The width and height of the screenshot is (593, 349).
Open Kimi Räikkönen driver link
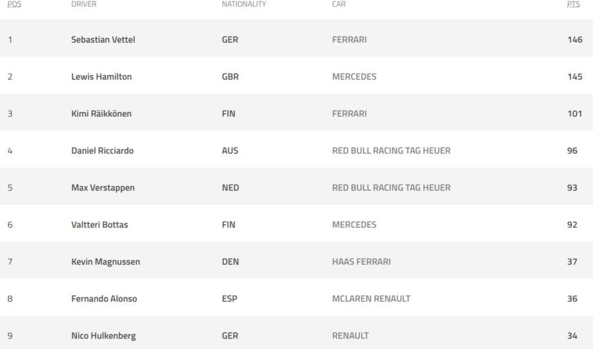(x=101, y=113)
